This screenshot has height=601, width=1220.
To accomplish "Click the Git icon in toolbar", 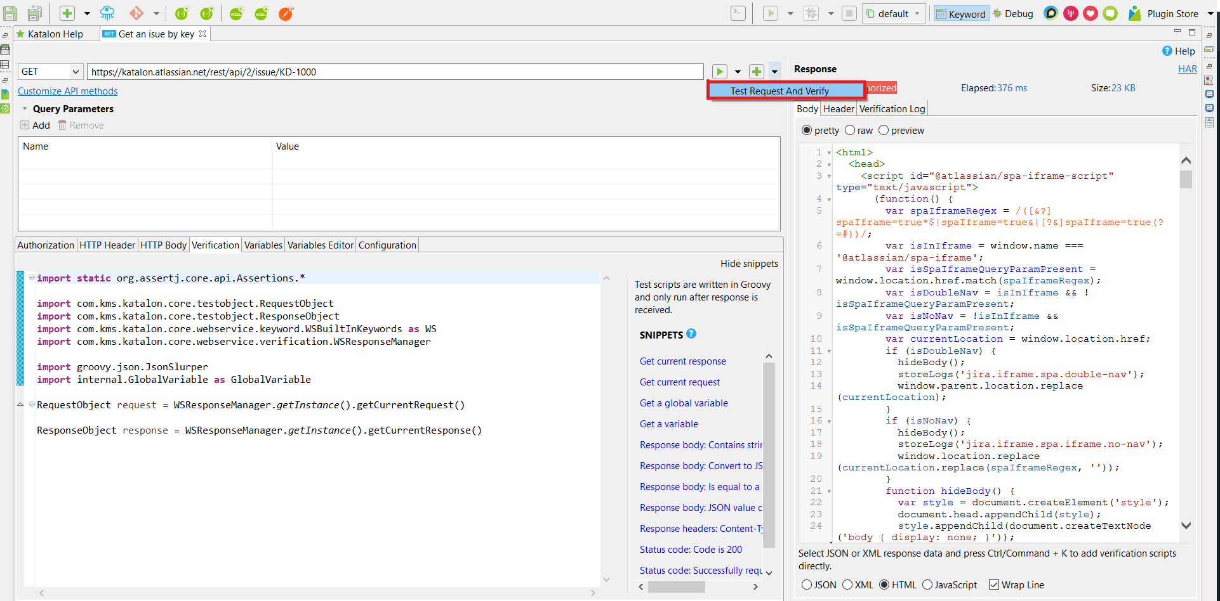I will (136, 13).
